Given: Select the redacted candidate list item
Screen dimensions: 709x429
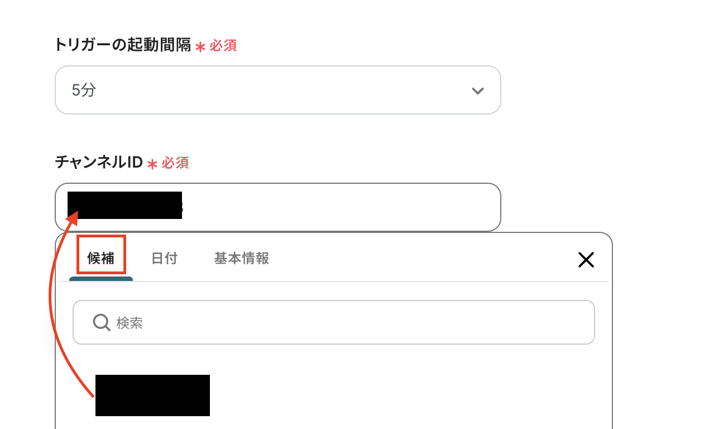Looking at the screenshot, I should pyautogui.click(x=152, y=395).
